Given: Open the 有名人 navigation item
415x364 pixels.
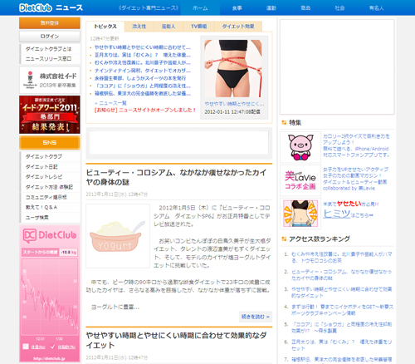Looking at the screenshot, I should [x=376, y=8].
